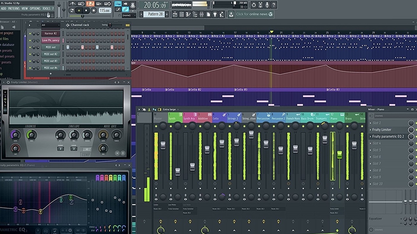The width and height of the screenshot is (417, 234).
Task: Open the channel rack All filter dropdown
Action: pos(50,25)
